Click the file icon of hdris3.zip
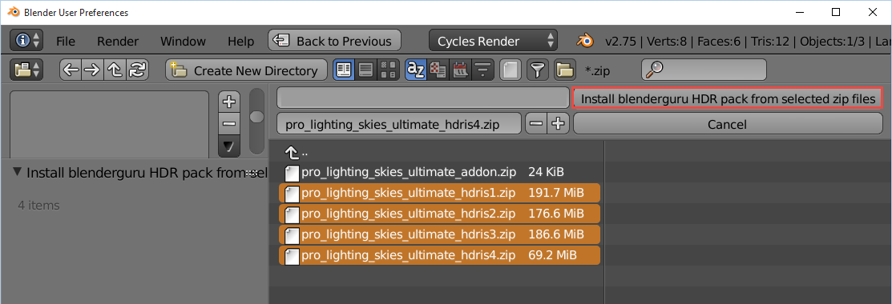 pos(292,235)
